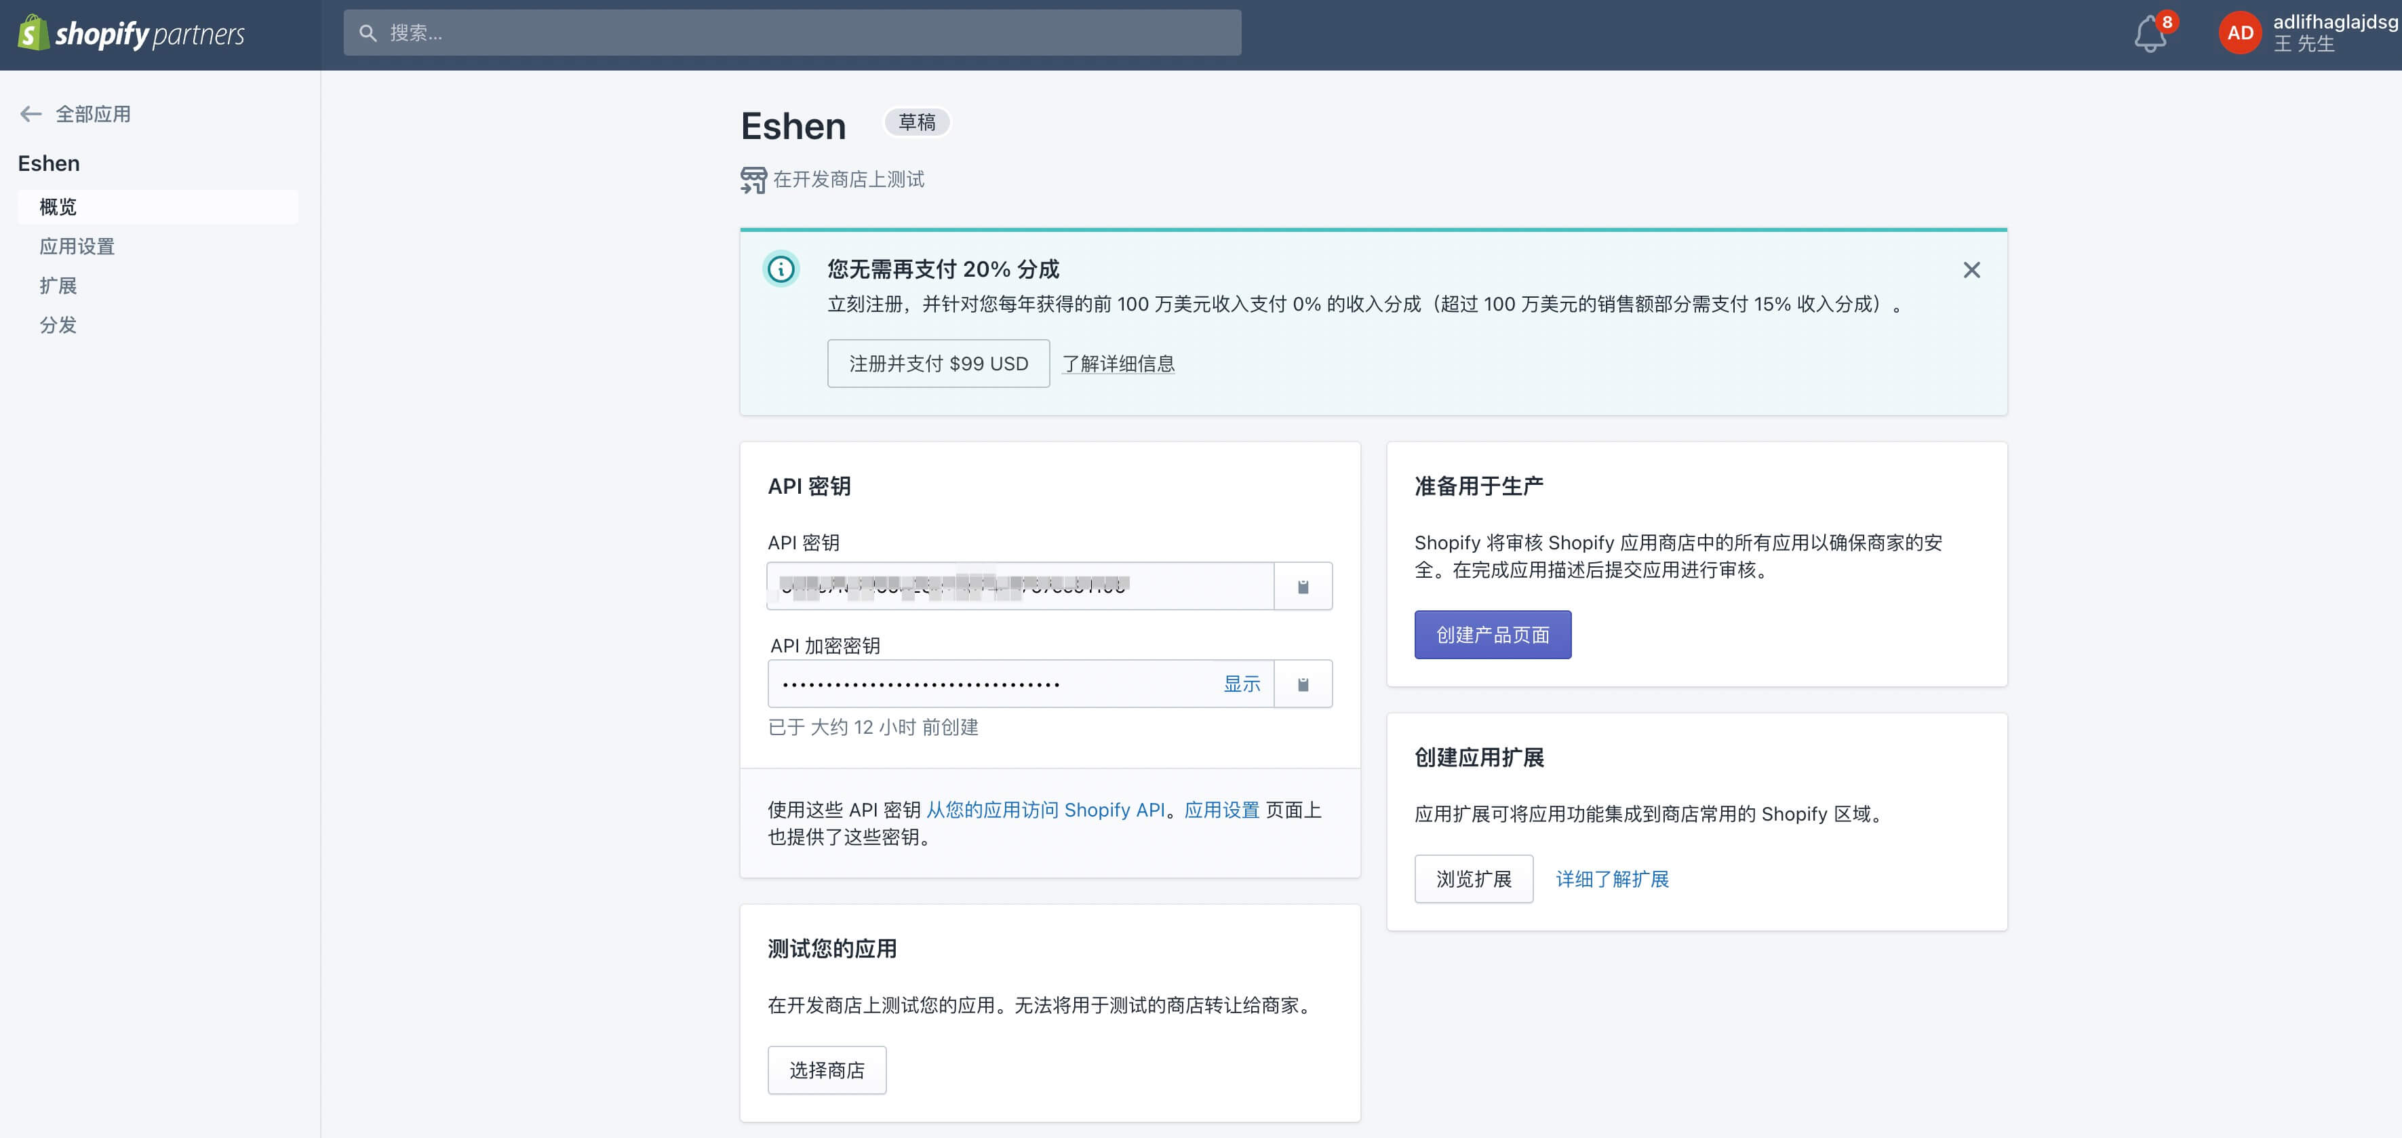Click the Shopify Partners logo
The height and width of the screenshot is (1138, 2402).
[132, 35]
